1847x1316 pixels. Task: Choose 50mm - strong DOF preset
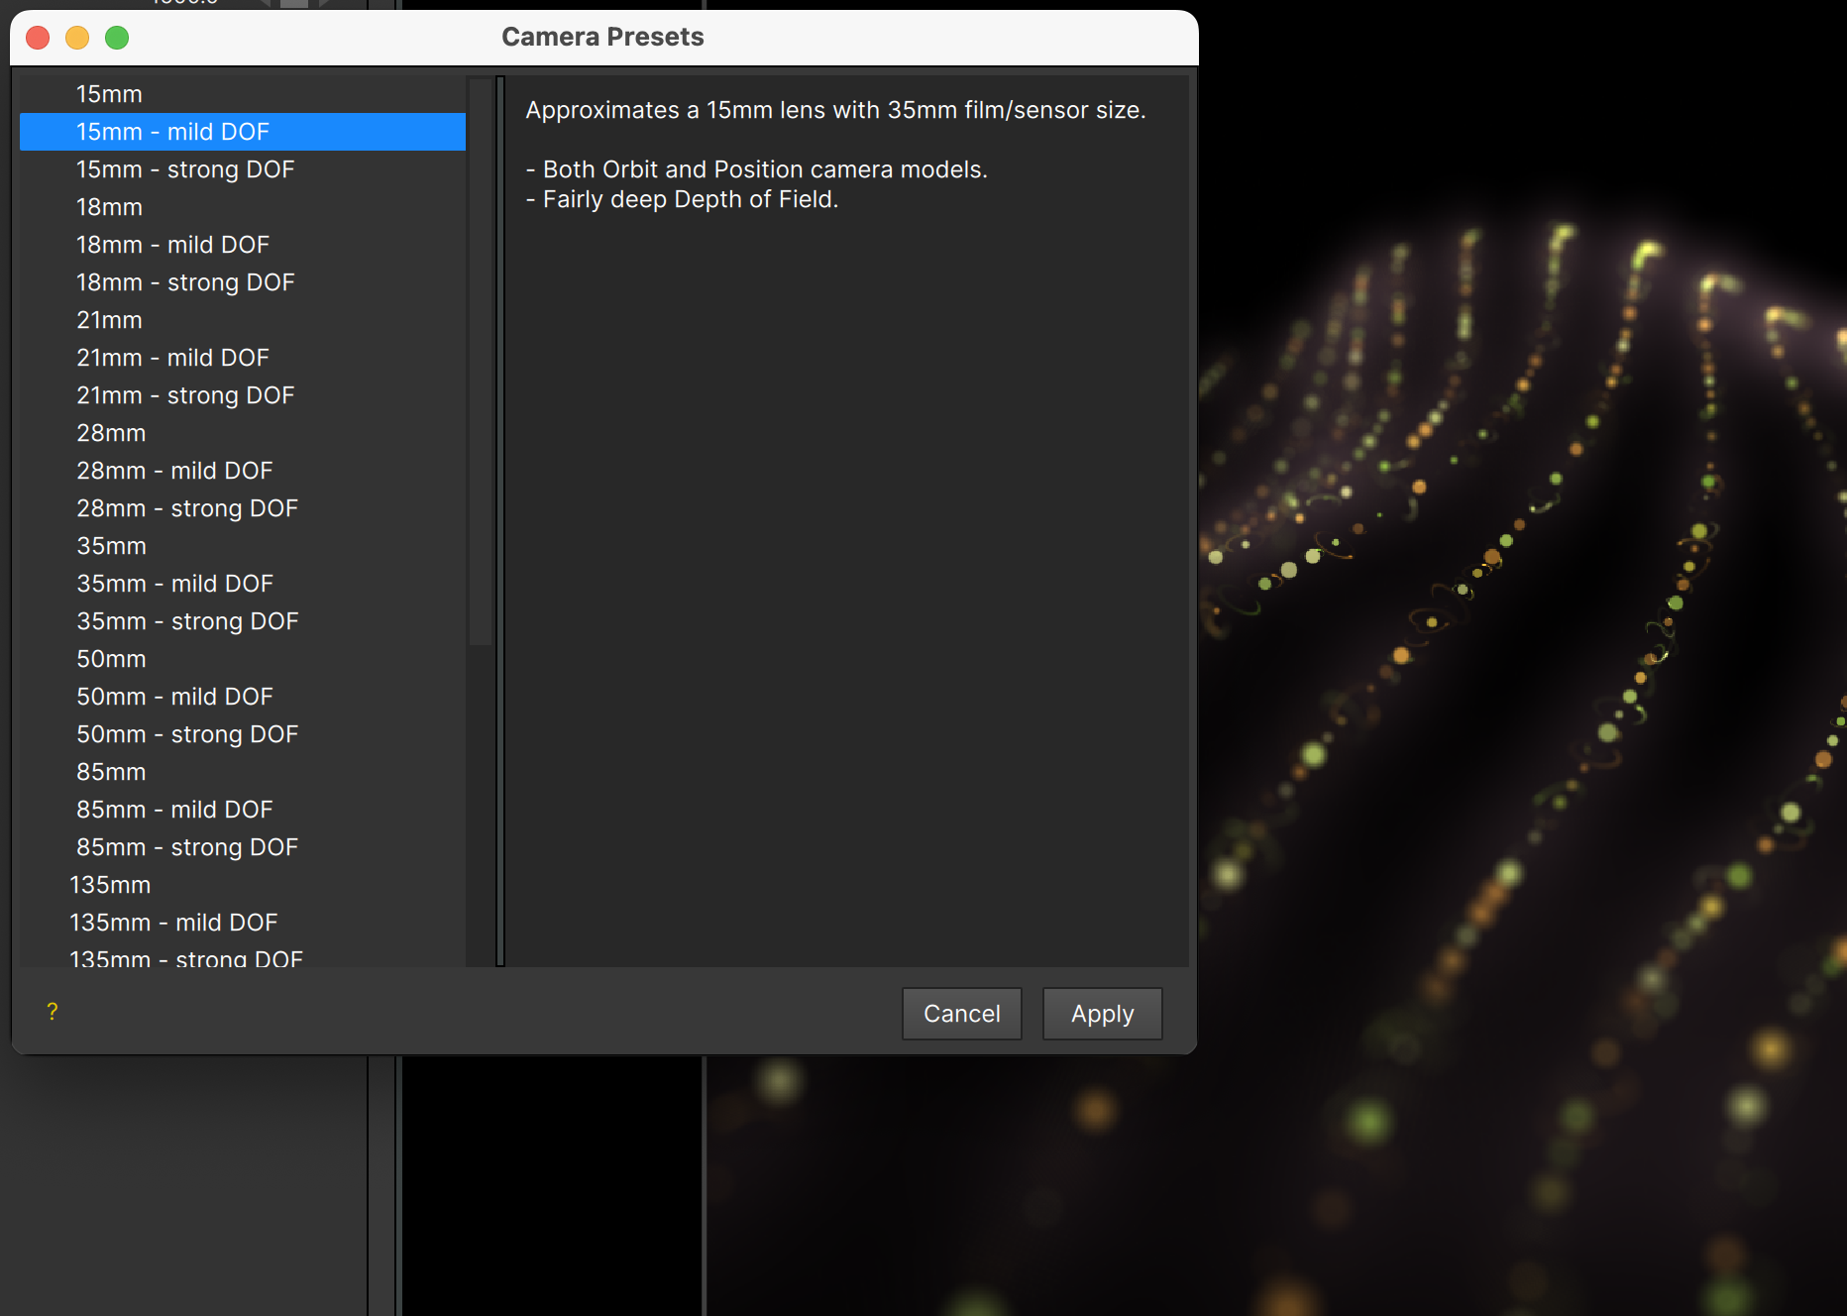(243, 734)
